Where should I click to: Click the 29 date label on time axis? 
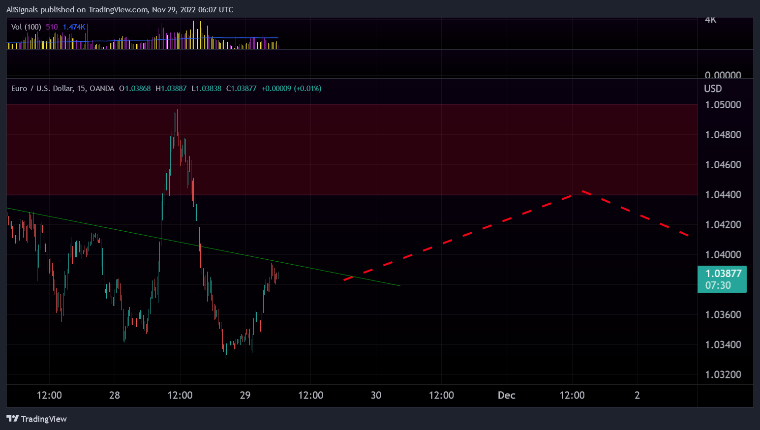tap(245, 396)
